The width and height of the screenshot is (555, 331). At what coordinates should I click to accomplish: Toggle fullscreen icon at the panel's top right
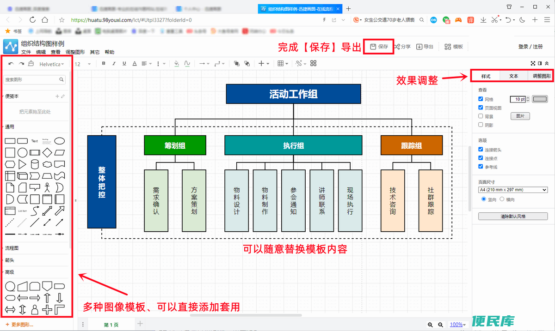[x=533, y=63]
